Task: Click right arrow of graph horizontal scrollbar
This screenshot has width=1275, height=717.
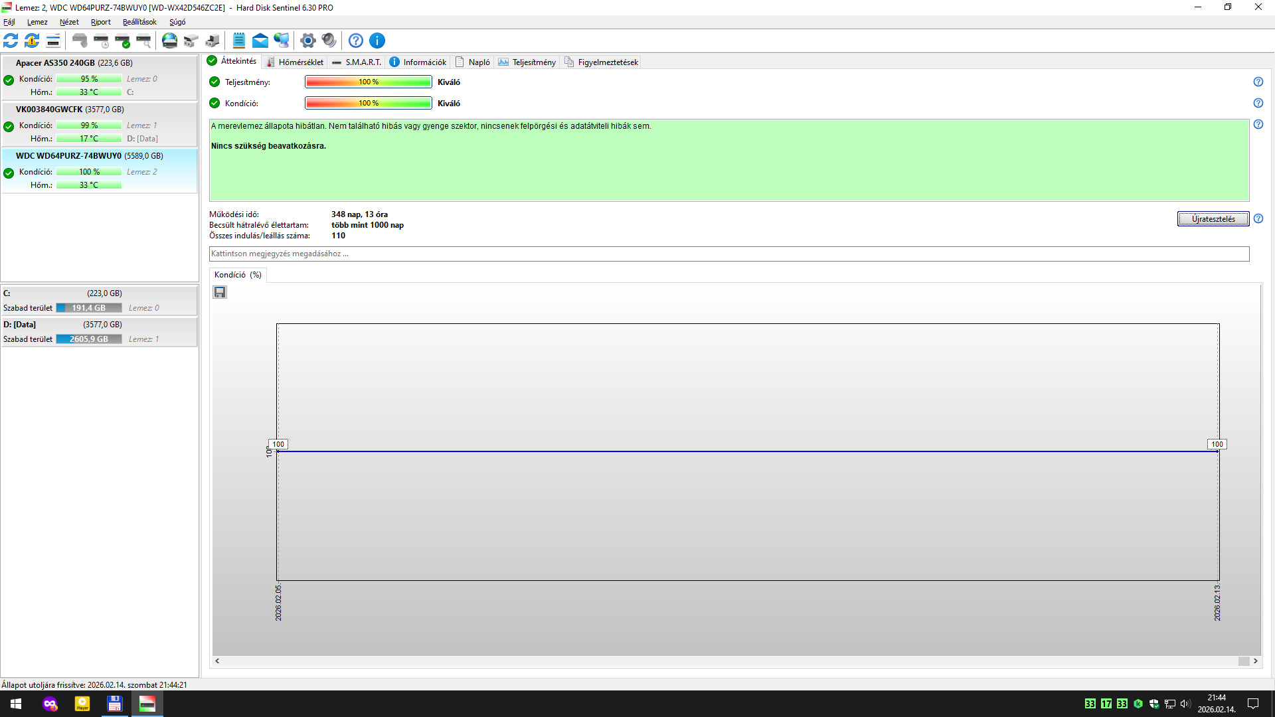Action: pyautogui.click(x=1255, y=661)
